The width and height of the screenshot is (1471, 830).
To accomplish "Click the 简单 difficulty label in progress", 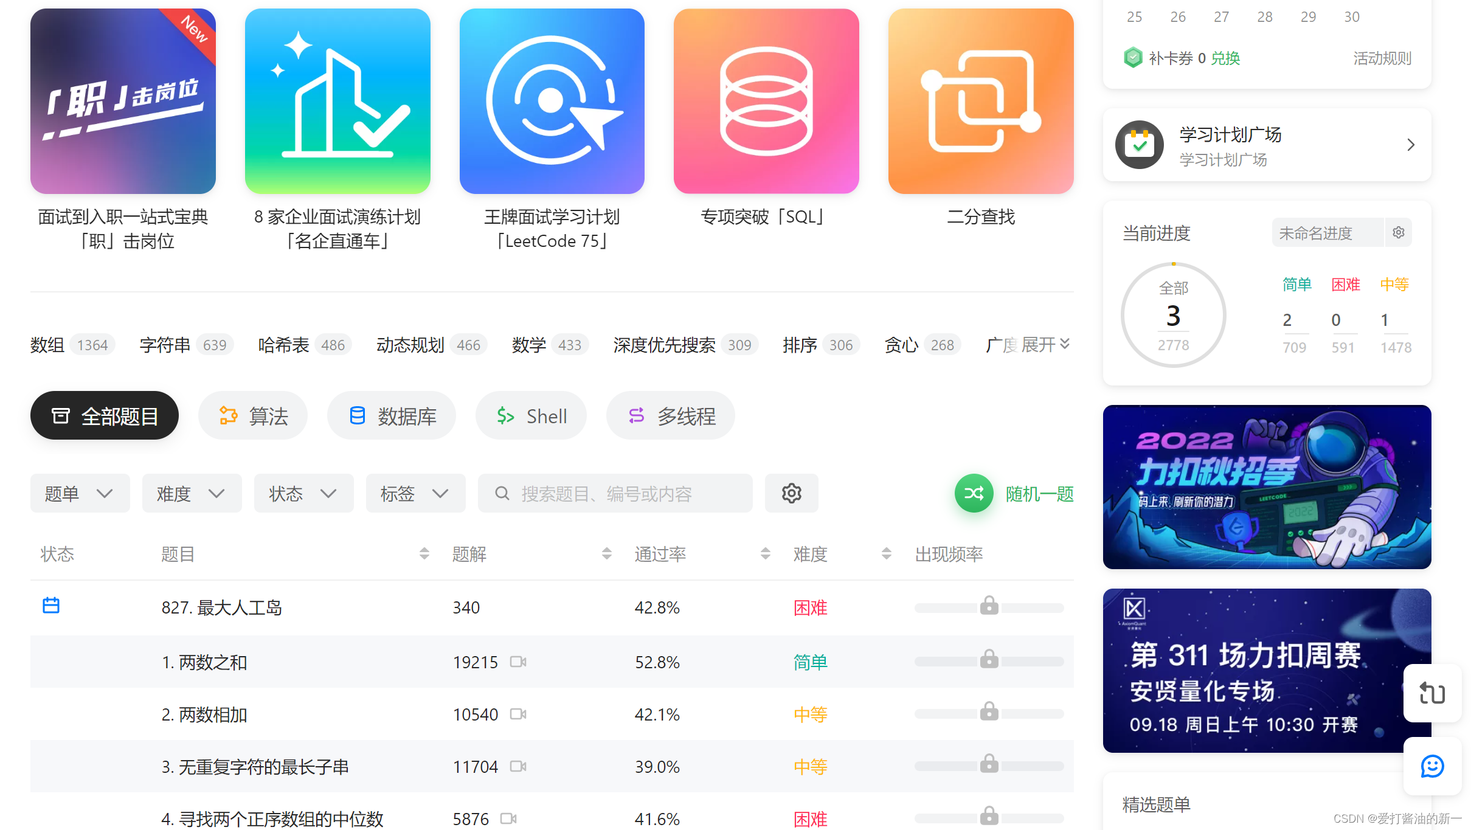I will click(x=1297, y=284).
